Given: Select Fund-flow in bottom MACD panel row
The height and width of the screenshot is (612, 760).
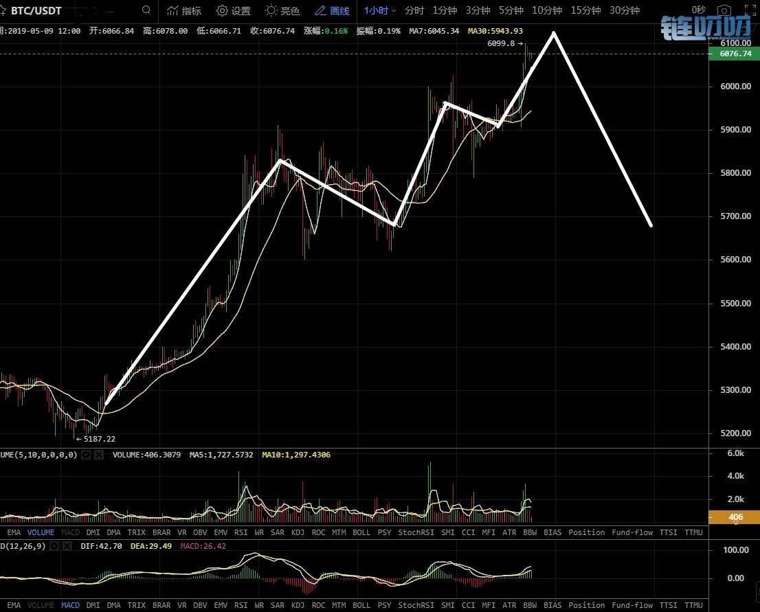Looking at the screenshot, I should pos(632,604).
